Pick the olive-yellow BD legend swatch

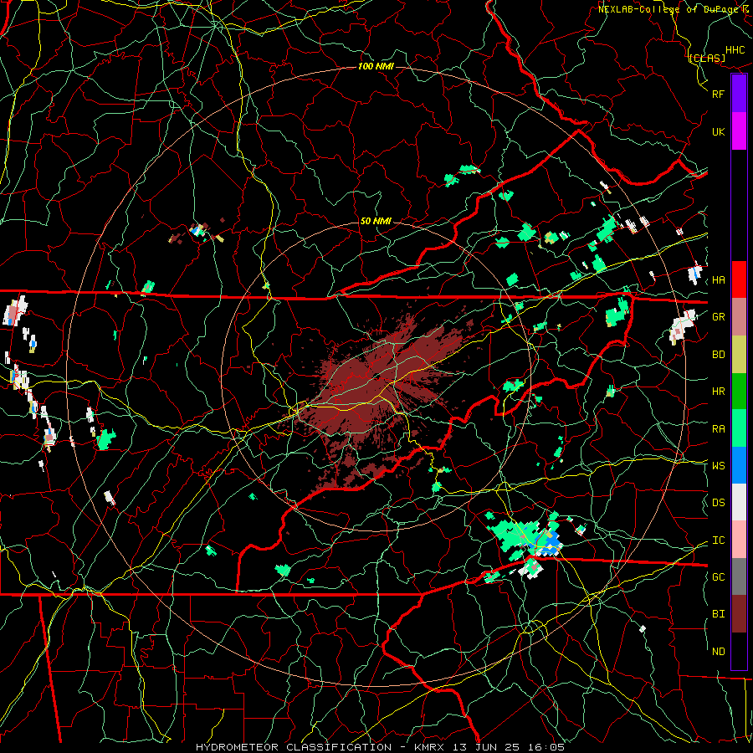click(x=739, y=354)
